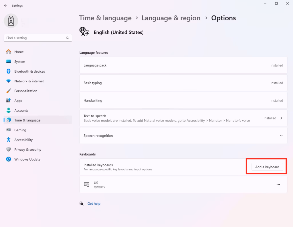Maximize the Settings window
The height and width of the screenshot is (227, 293).
pyautogui.click(x=276, y=3)
